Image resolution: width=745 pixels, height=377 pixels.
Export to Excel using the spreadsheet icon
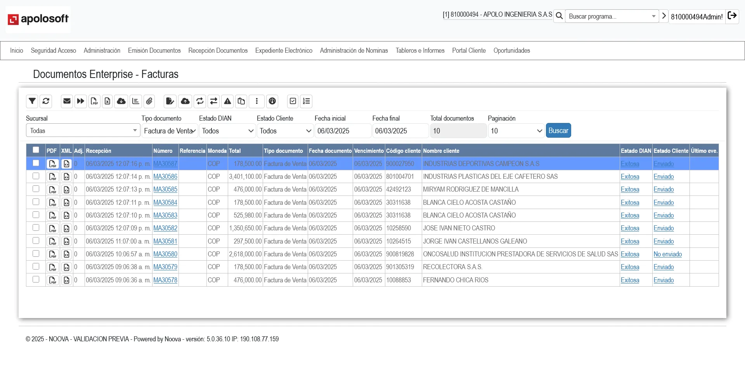(x=107, y=101)
